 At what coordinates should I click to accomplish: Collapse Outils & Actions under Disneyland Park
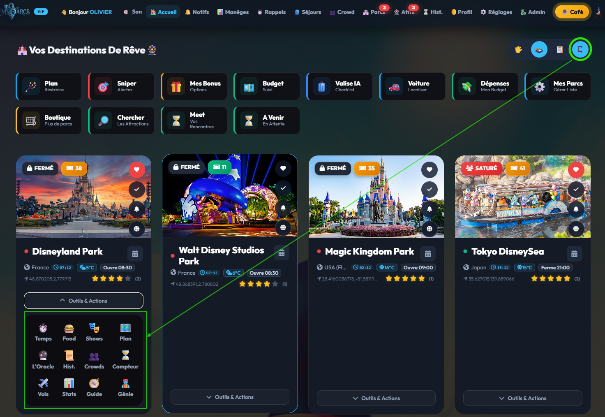point(83,301)
